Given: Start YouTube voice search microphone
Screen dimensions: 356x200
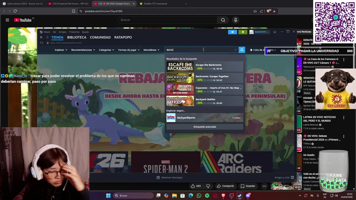Looking at the screenshot, I should coord(236,20).
